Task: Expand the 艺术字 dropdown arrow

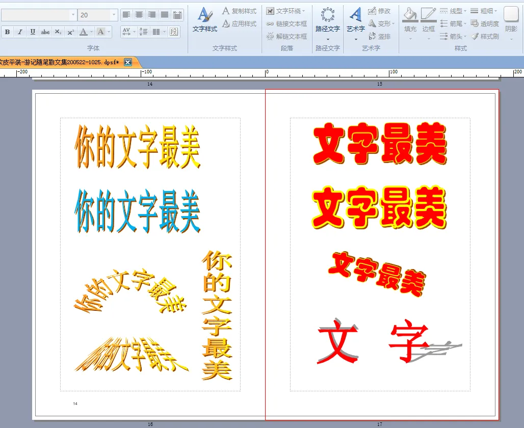Action: pyautogui.click(x=356, y=39)
